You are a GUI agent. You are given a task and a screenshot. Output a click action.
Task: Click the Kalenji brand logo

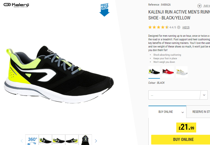(16, 5)
